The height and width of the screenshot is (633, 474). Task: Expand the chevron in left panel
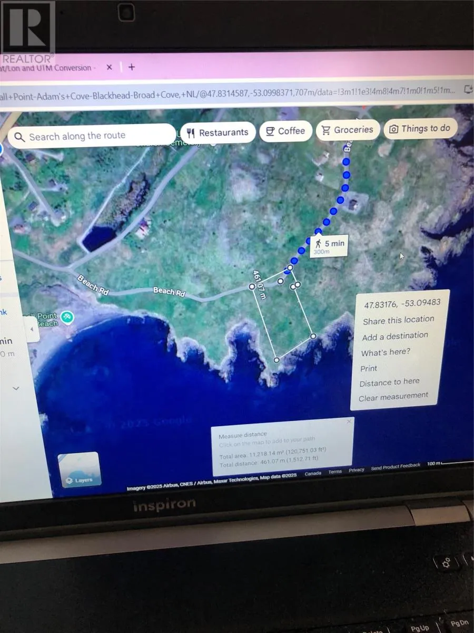click(x=16, y=388)
